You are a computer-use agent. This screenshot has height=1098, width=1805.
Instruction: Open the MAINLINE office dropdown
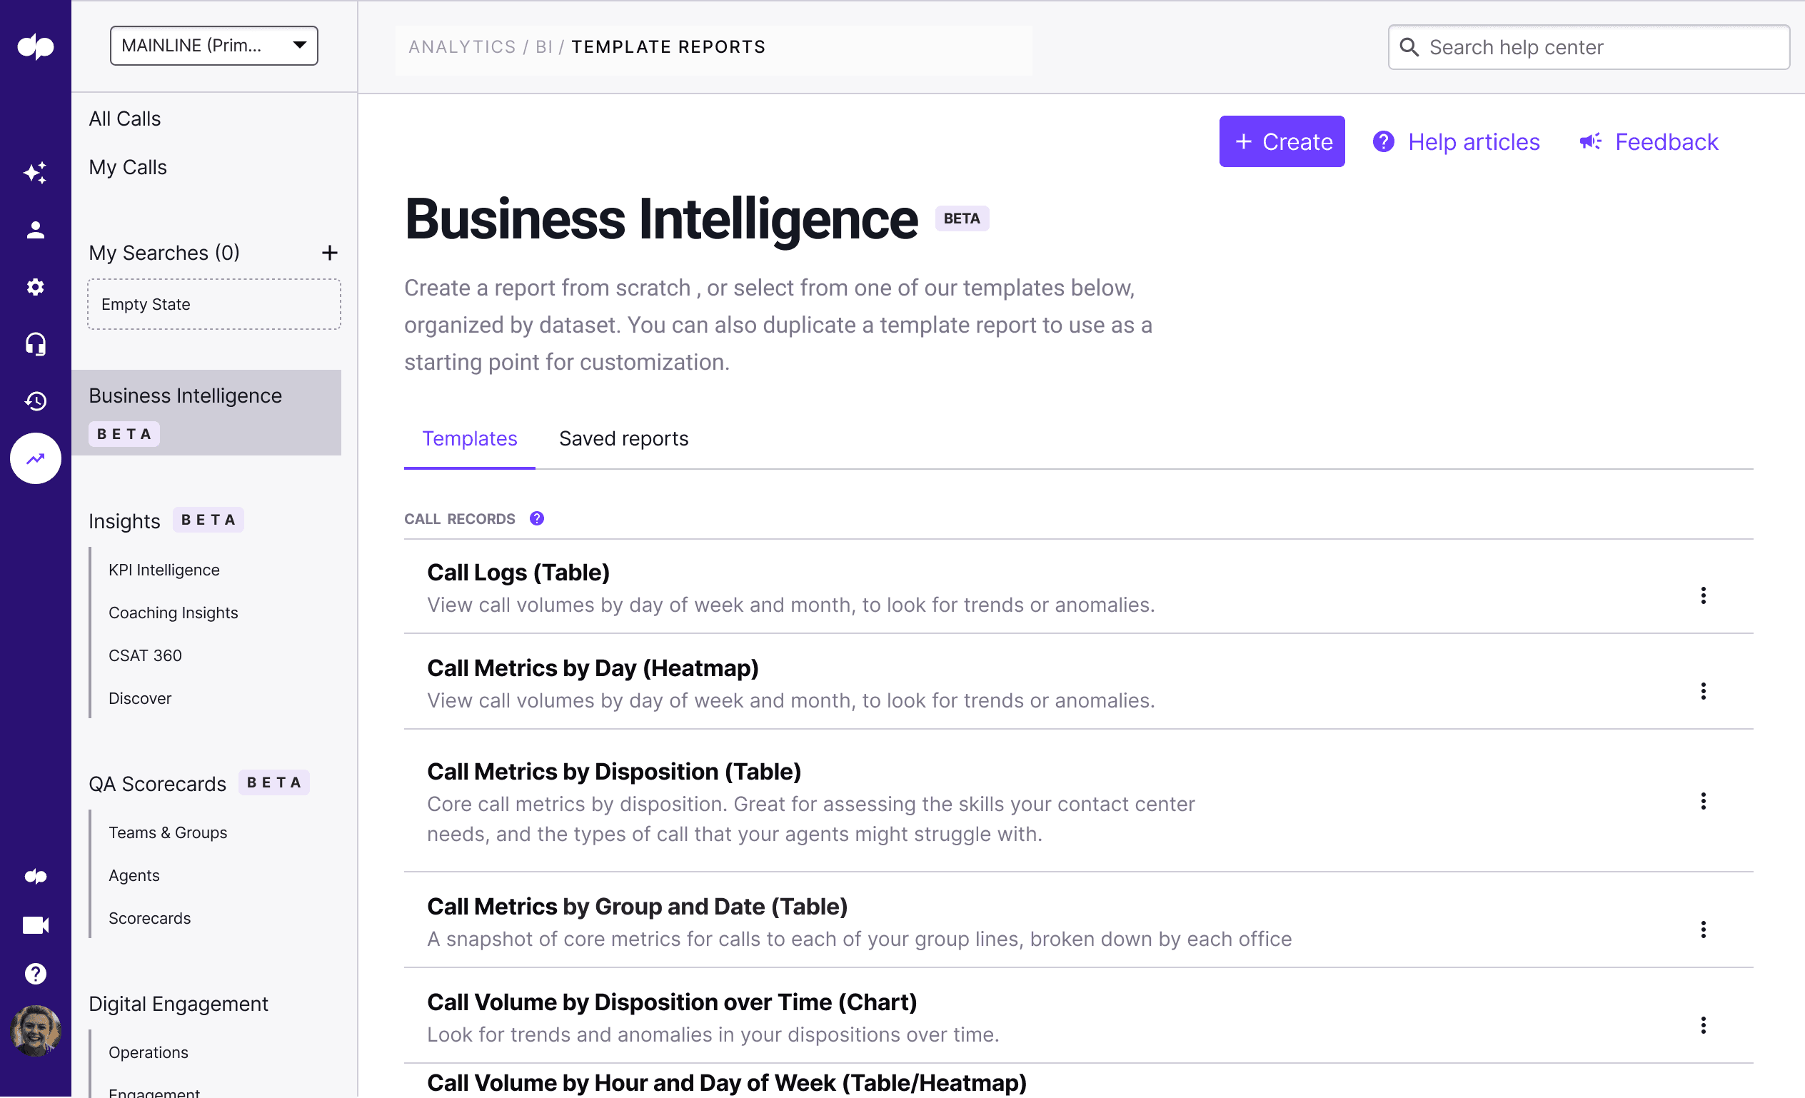(x=214, y=46)
